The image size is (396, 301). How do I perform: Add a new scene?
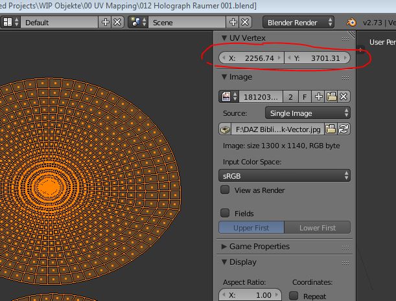pos(233,22)
